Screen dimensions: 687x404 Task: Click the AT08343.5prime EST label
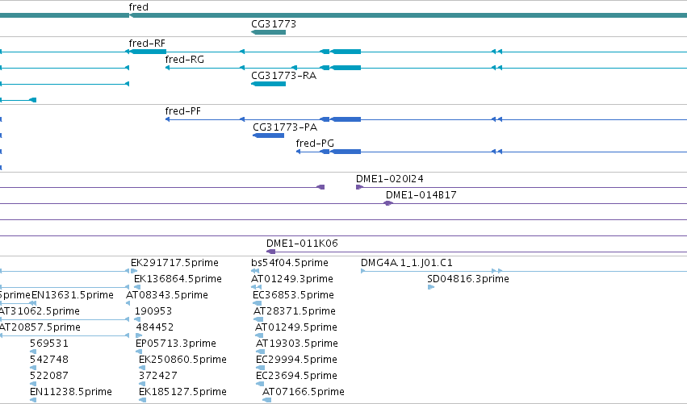point(166,295)
